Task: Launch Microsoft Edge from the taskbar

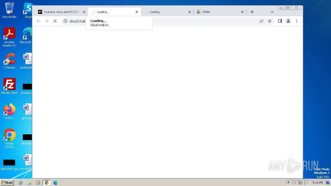Action: (56, 183)
